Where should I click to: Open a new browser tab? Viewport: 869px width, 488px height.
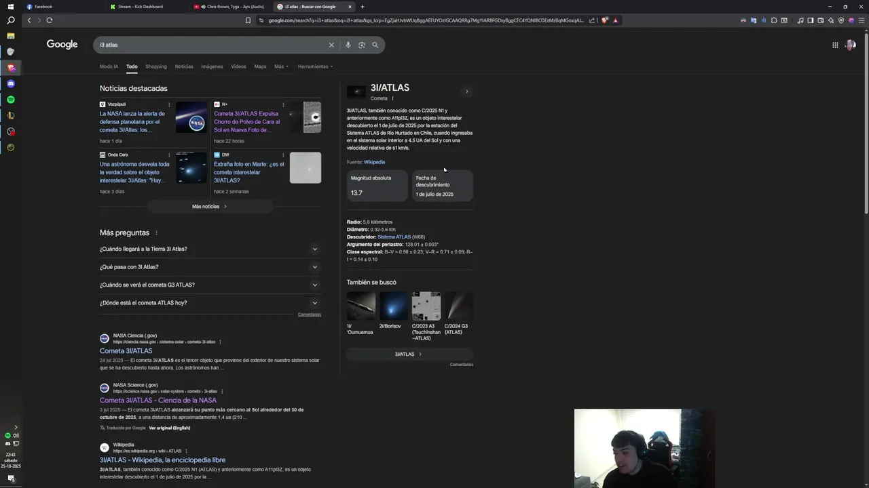coord(363,7)
